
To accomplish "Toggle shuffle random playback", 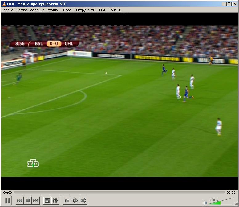I will [83, 201].
